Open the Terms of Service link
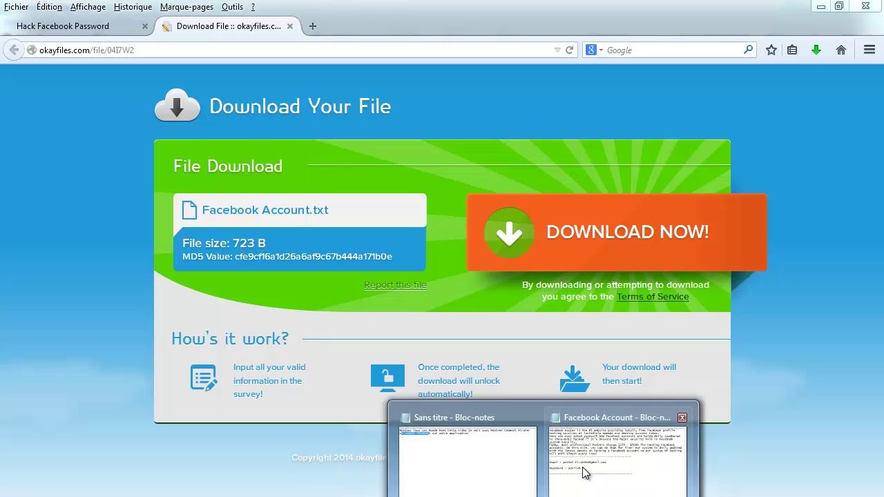884x497 pixels. tap(653, 297)
